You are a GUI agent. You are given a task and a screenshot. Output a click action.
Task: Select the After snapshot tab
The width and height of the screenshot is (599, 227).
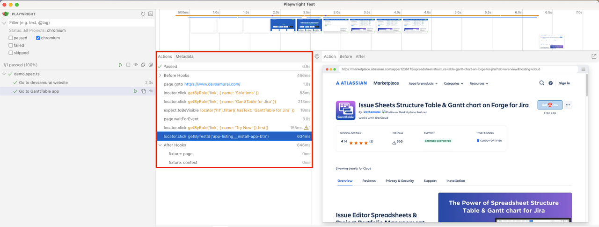click(360, 56)
